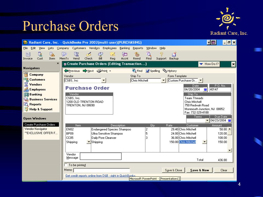The width and height of the screenshot is (263, 197).
Task: Open the Shipping item dropdown arrow
Action: (89, 142)
